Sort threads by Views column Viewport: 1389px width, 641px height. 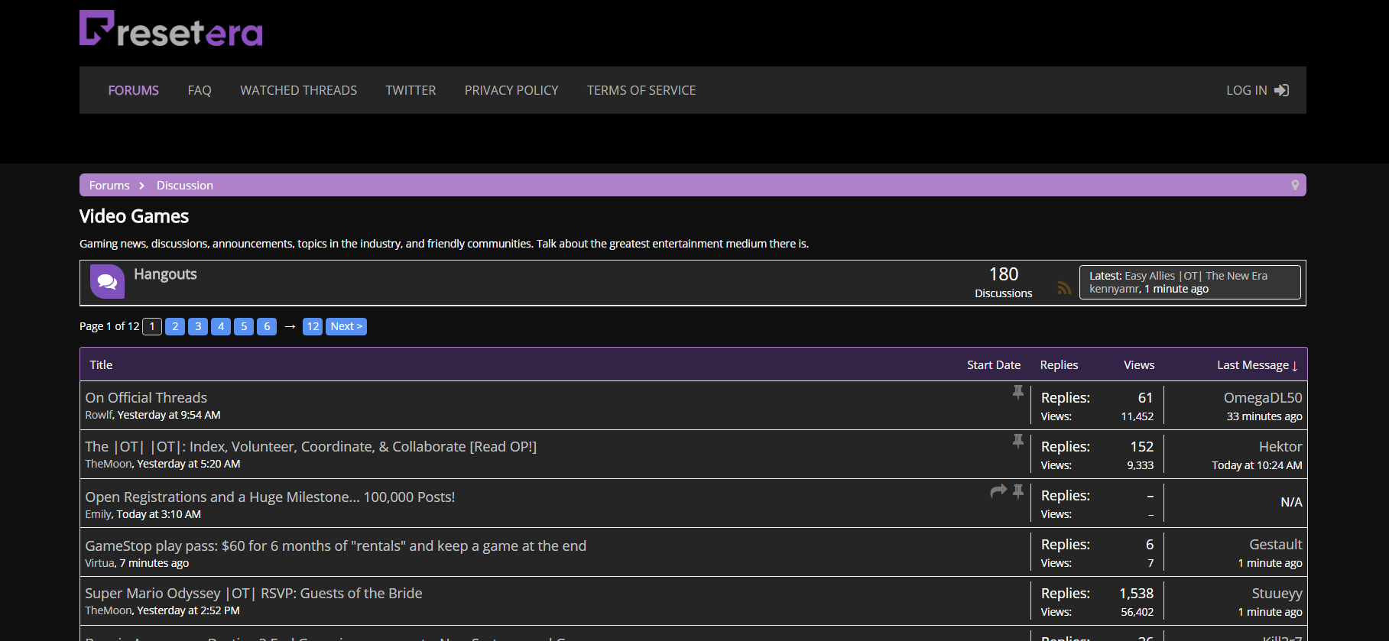click(1139, 365)
